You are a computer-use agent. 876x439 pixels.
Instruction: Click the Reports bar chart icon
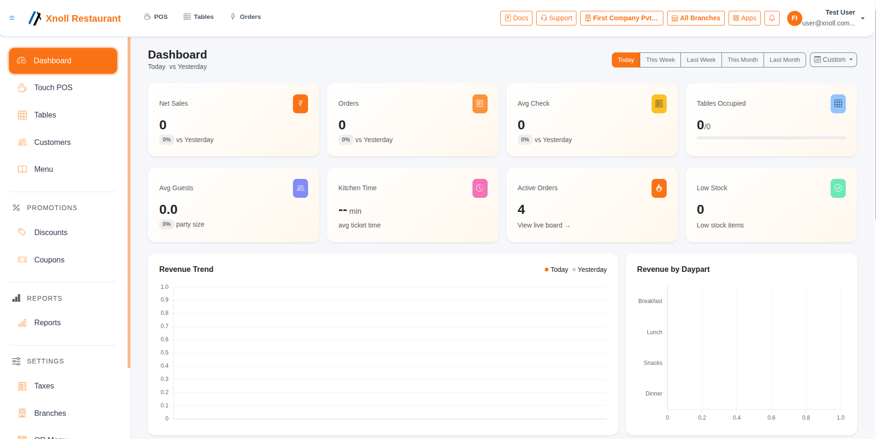(22, 323)
